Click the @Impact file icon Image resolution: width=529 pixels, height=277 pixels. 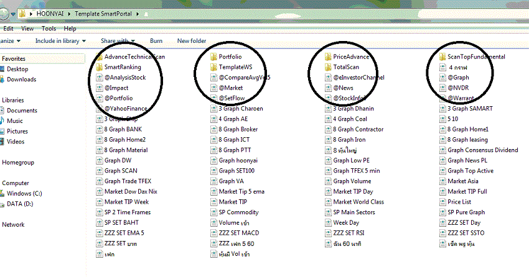[x=99, y=88]
